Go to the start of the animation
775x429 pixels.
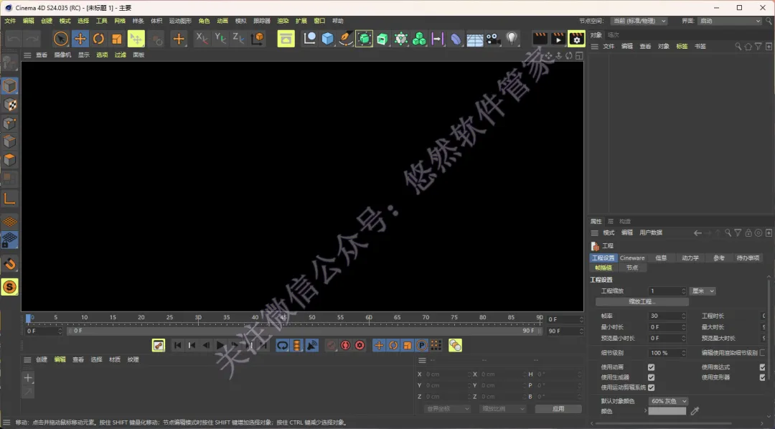177,345
